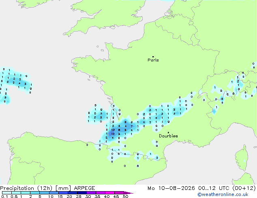This screenshot has width=257, height=198.
Task: Select the 5–10 mm legend swatch
Action: tap(44, 193)
